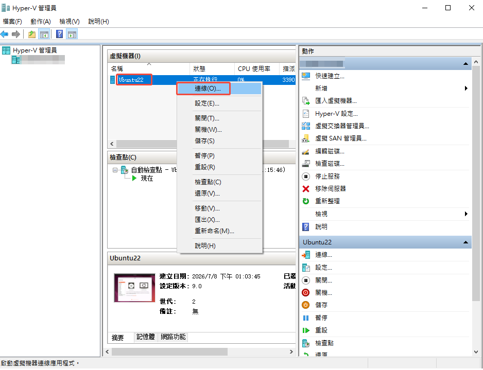Switch to the 記憶體 tab
Screen dimensions: 483x370
[146, 337]
